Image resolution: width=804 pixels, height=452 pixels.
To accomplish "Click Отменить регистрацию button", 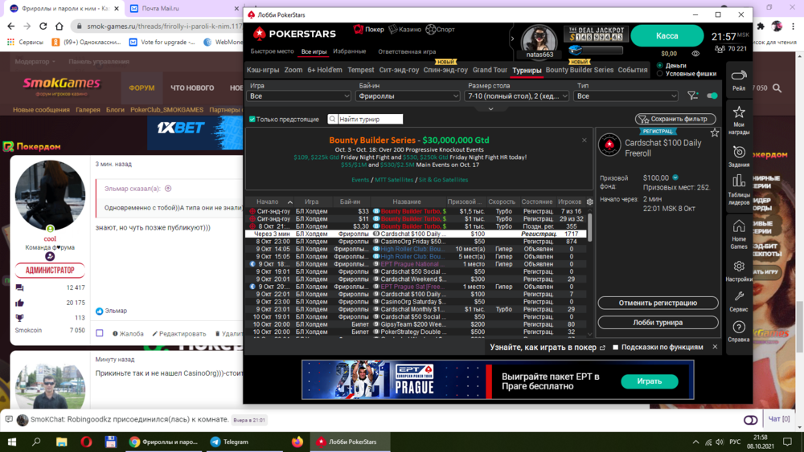I will tap(658, 303).
